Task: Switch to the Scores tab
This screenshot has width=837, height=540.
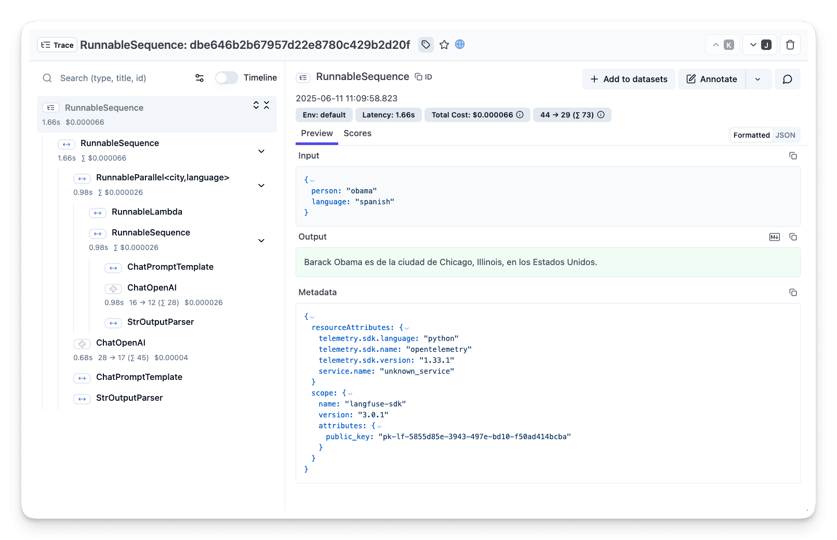Action: [x=357, y=134]
